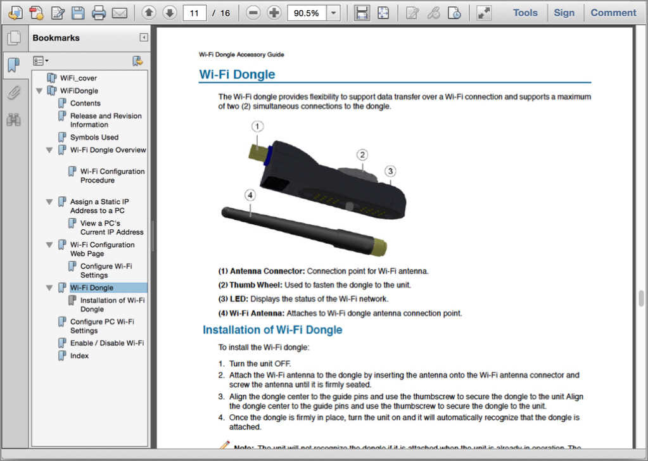Click the Save floppy disk icon

[x=78, y=13]
